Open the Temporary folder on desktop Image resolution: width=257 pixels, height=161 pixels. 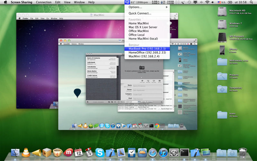click(222, 89)
